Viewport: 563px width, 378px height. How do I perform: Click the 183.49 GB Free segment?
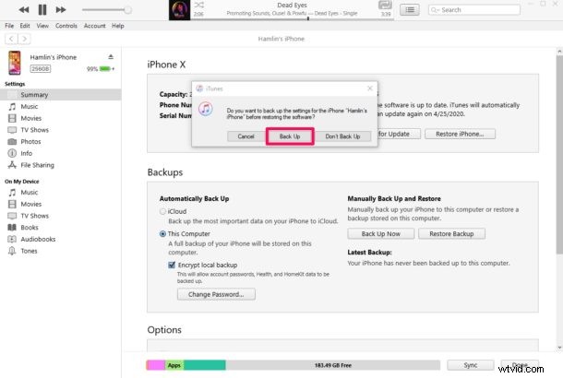333,365
